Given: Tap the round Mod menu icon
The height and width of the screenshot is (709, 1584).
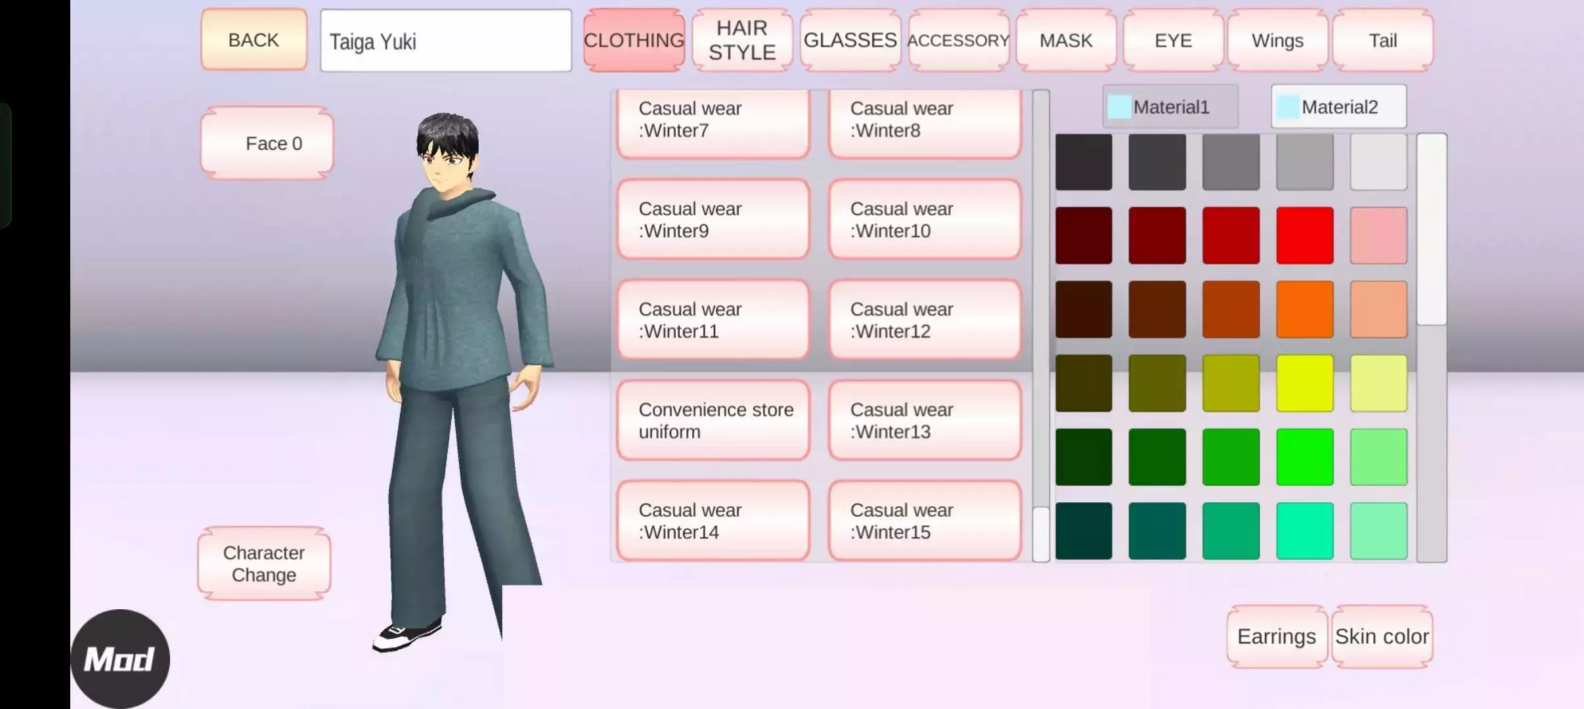Looking at the screenshot, I should [120, 658].
